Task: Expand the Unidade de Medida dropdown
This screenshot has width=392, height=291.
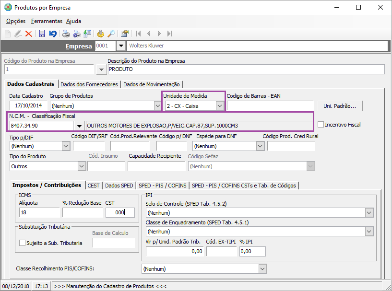Action: click(x=219, y=105)
